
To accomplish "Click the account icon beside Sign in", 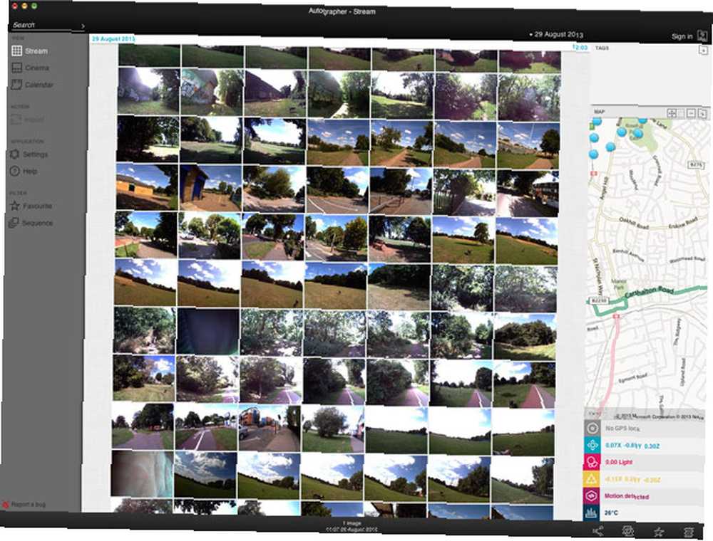I will click(x=702, y=36).
